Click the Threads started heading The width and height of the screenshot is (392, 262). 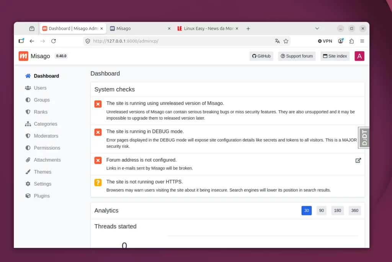[x=115, y=226]
